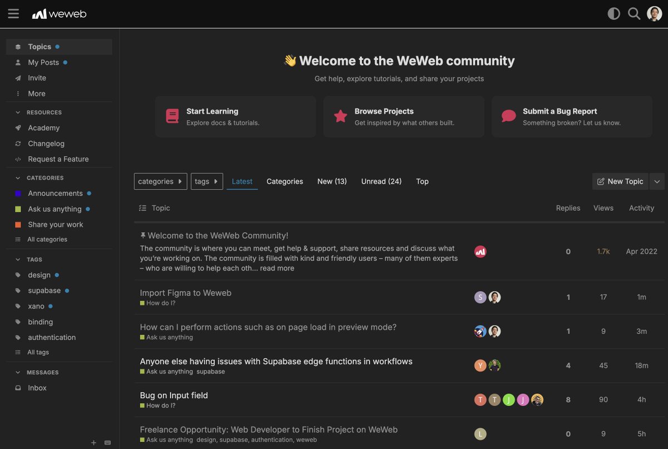The width and height of the screenshot is (668, 449).
Task: Click bulk select icon beside Topic header
Action: [x=143, y=208]
